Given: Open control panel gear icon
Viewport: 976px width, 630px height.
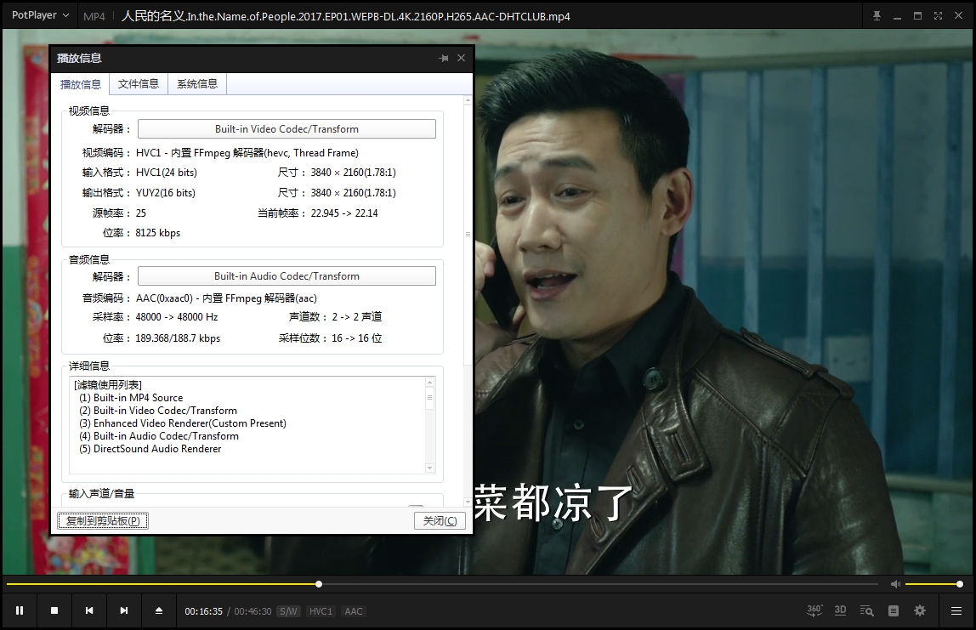Looking at the screenshot, I should point(920,610).
